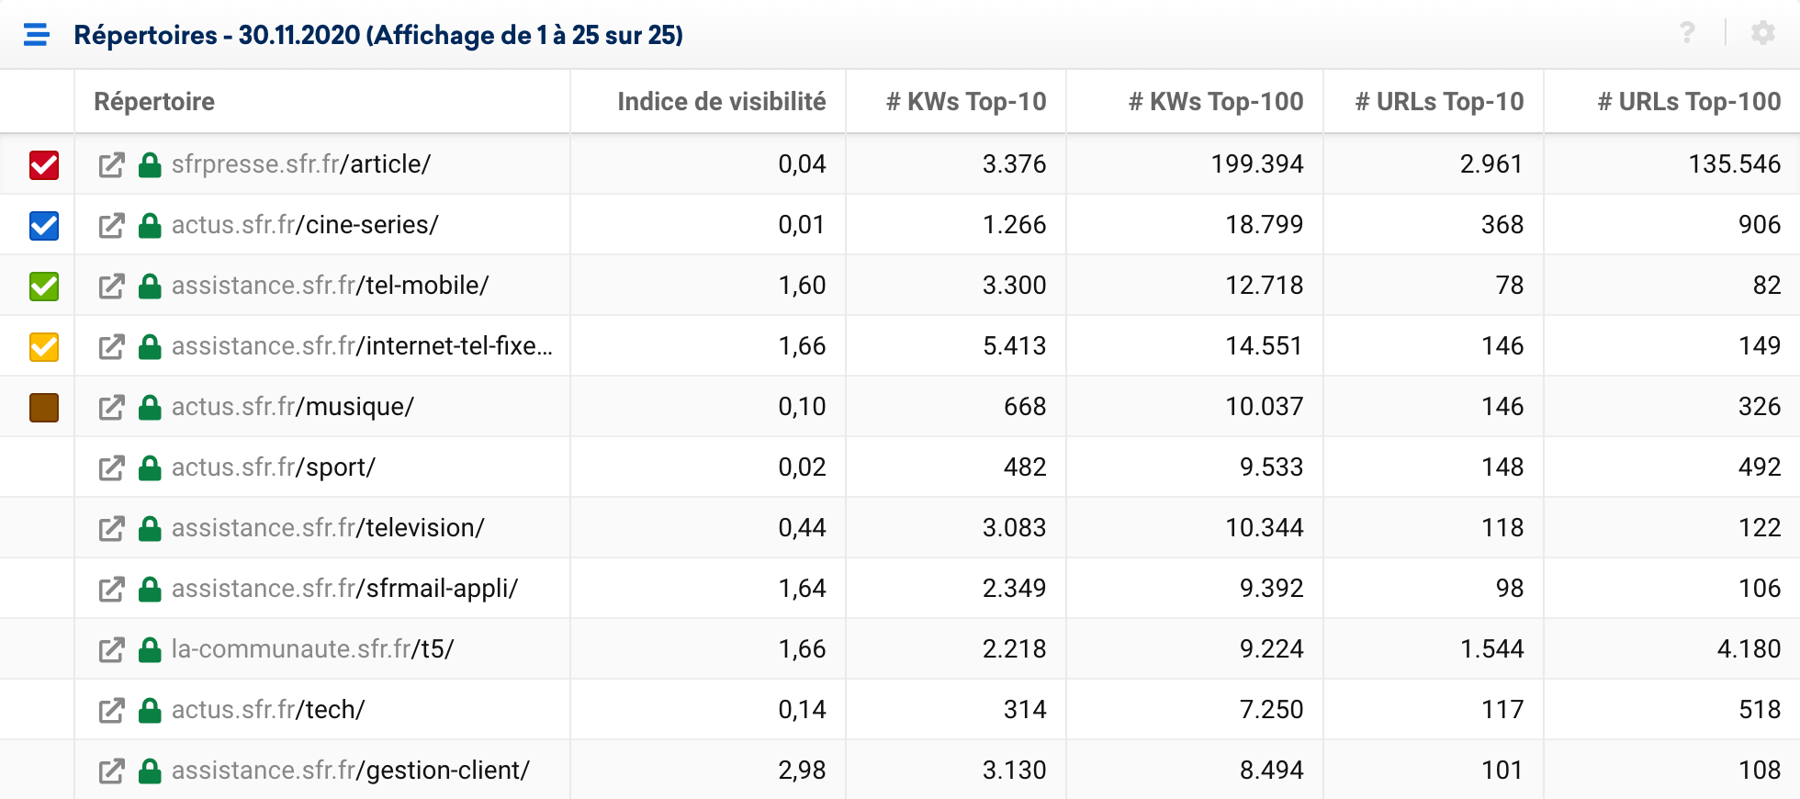The width and height of the screenshot is (1800, 799).
Task: Click the brown color swatch for actus.sfr.fr/musique/
Action: tap(44, 407)
